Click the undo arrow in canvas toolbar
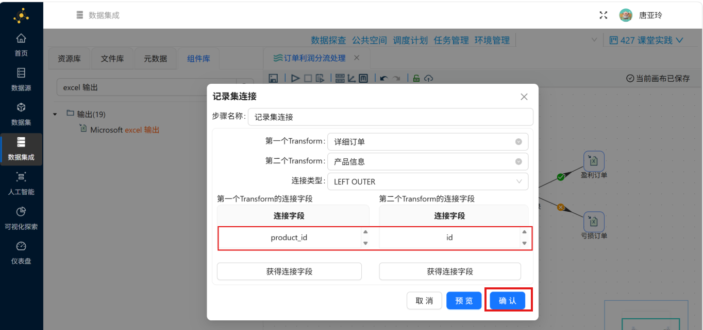The height and width of the screenshot is (330, 703). click(x=383, y=78)
